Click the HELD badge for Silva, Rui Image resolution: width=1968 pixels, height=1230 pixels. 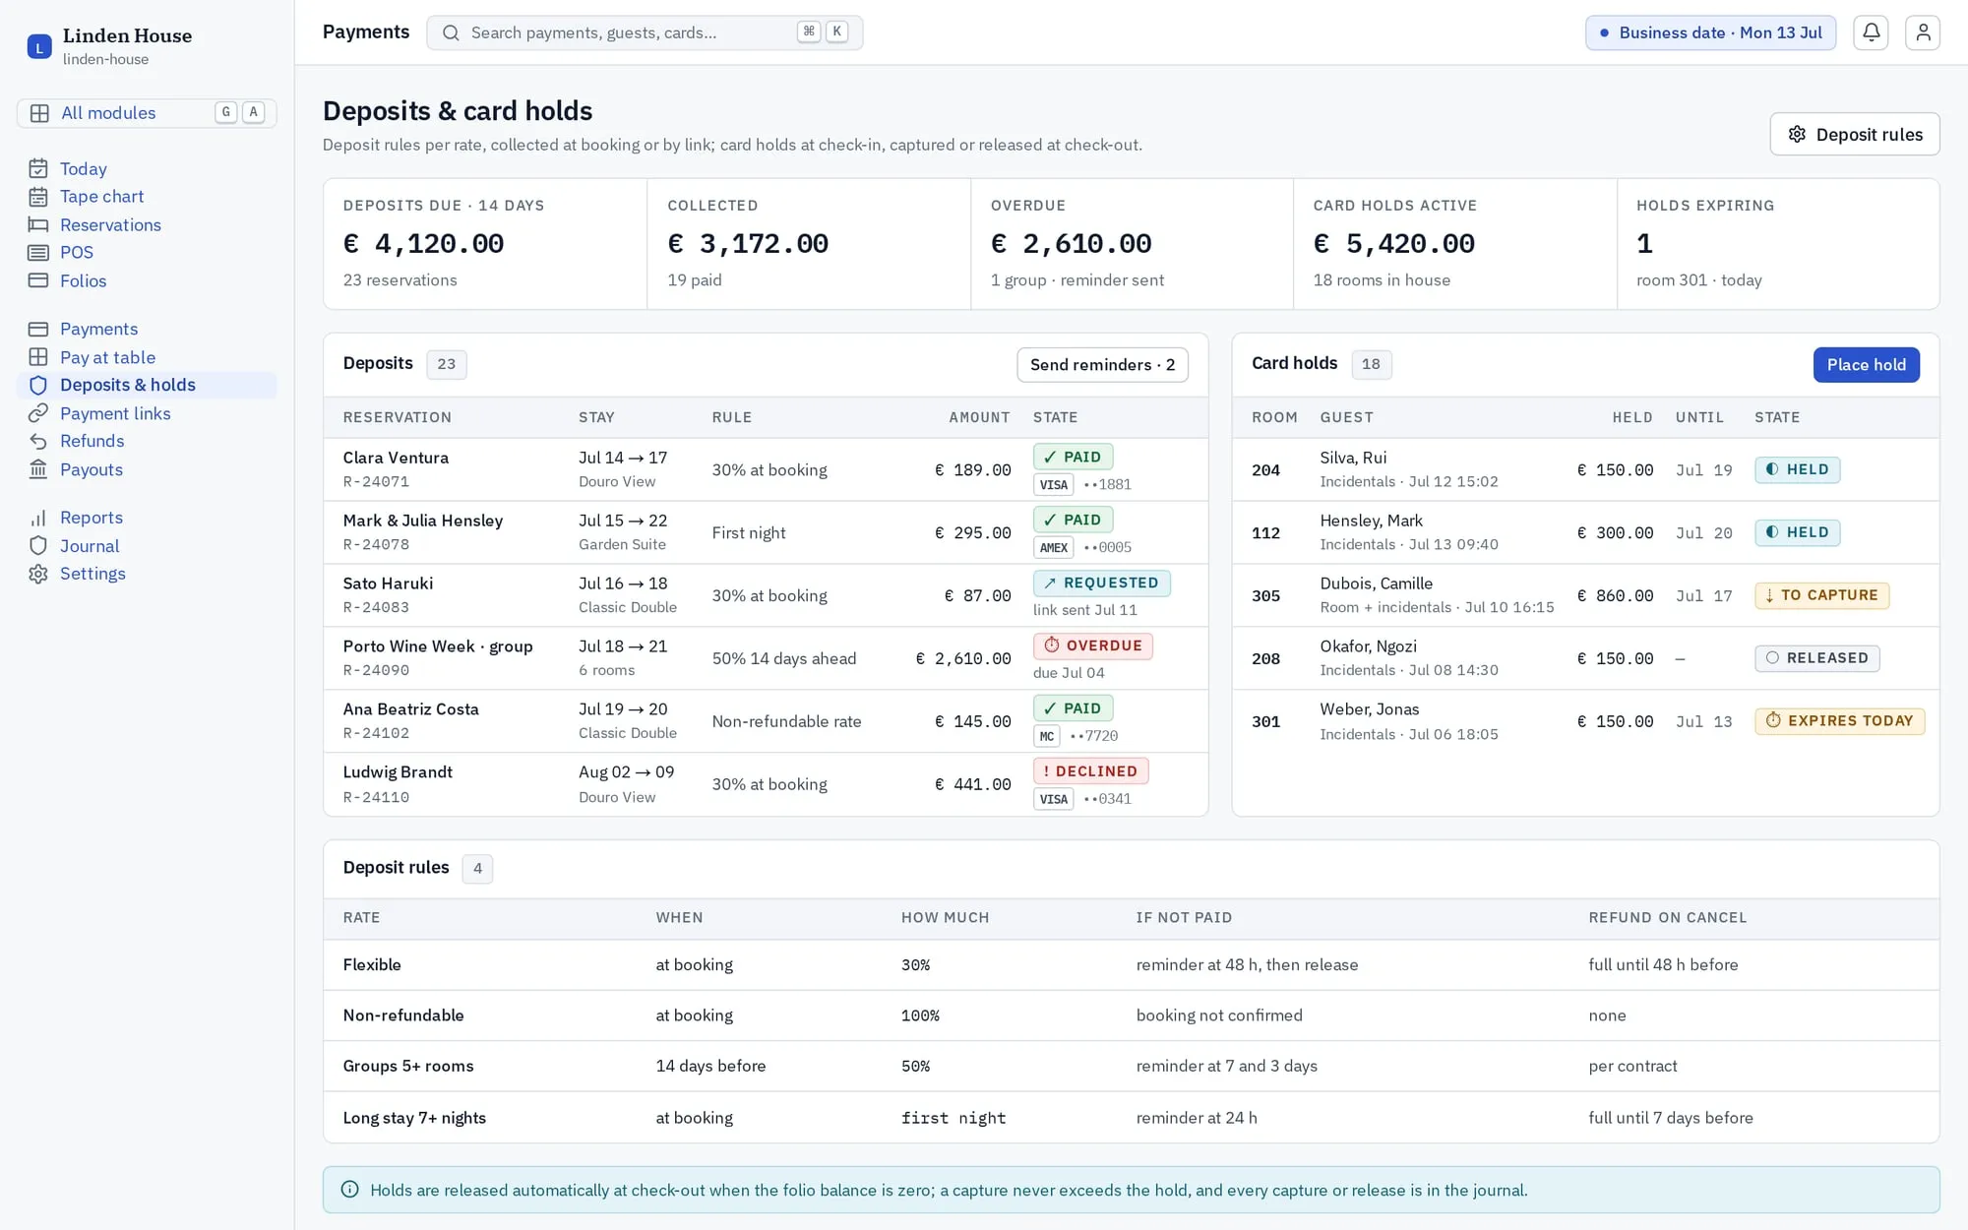(1797, 469)
